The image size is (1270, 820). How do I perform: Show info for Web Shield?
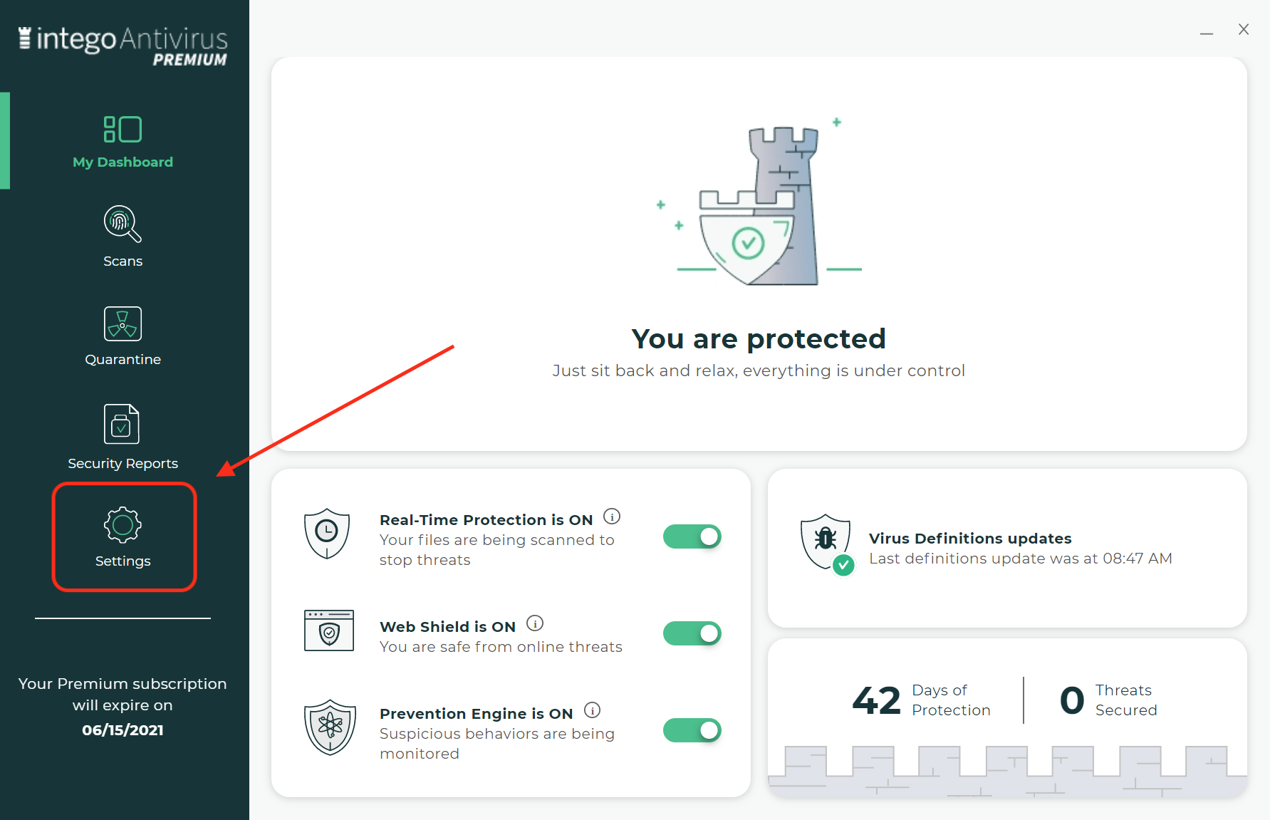click(x=535, y=623)
